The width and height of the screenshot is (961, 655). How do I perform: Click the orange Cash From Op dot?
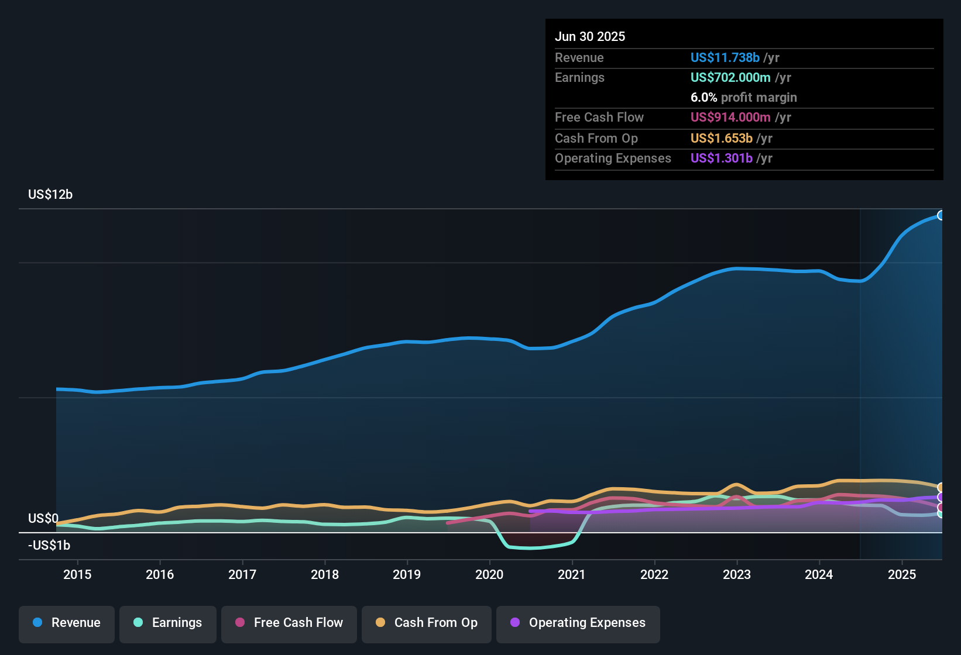[x=380, y=622]
